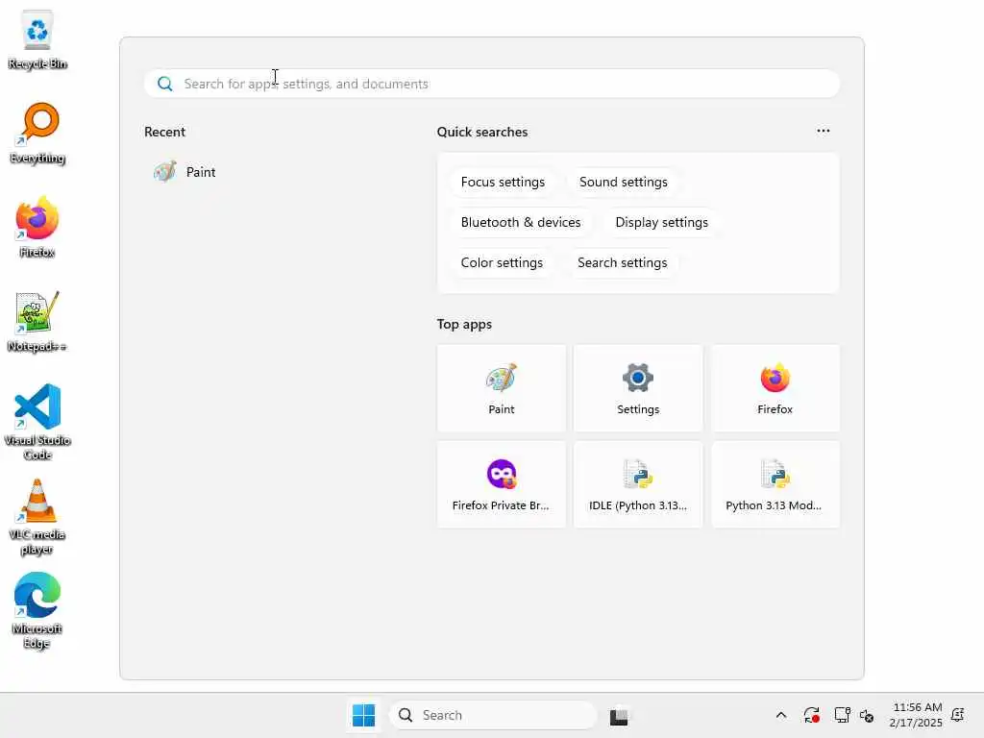Click the sync status tray icon with the red dot

(811, 715)
